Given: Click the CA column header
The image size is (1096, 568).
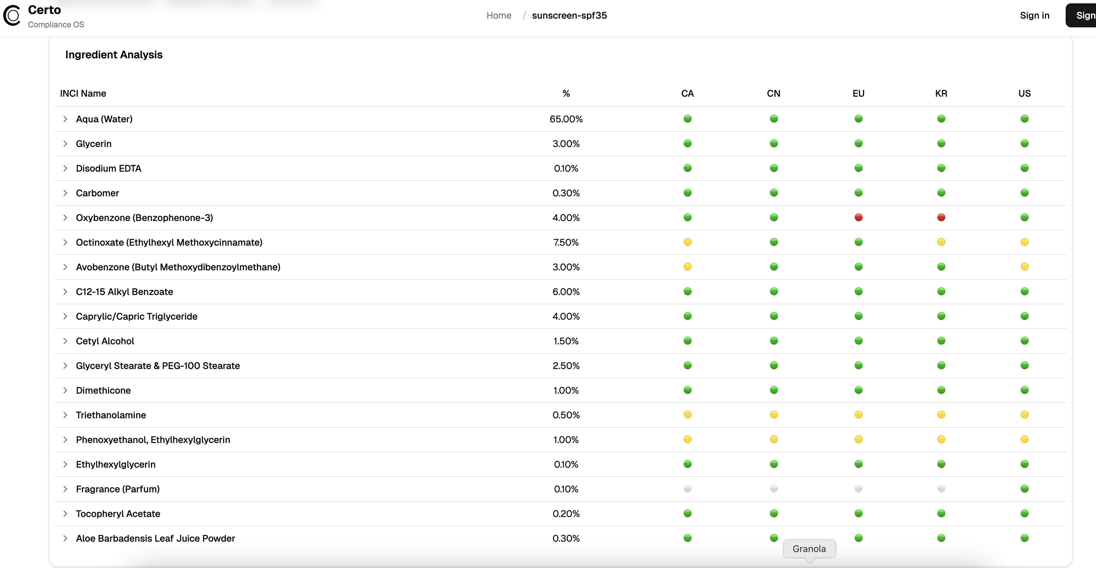Looking at the screenshot, I should click(x=688, y=94).
